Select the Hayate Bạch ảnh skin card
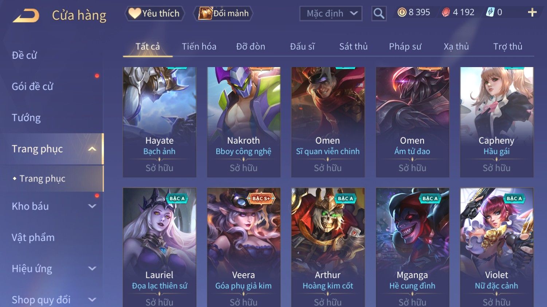This screenshot has width=547, height=307. (160, 122)
